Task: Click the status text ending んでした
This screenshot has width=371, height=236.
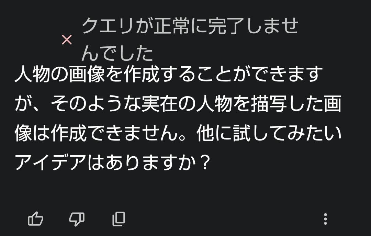Action: coord(117,53)
